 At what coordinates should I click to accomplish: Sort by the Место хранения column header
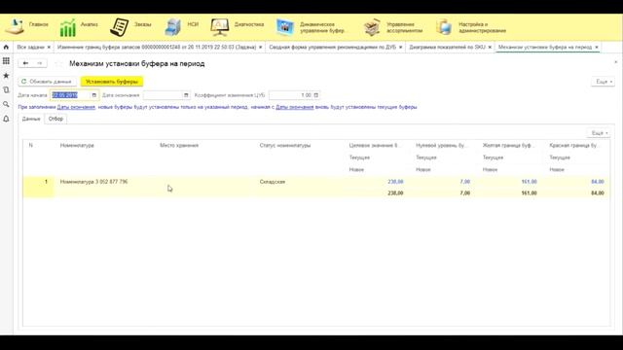[x=179, y=145]
